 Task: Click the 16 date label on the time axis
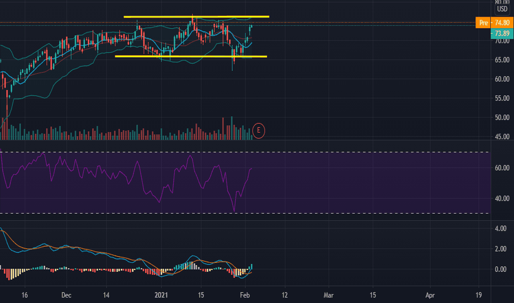tap(25, 295)
